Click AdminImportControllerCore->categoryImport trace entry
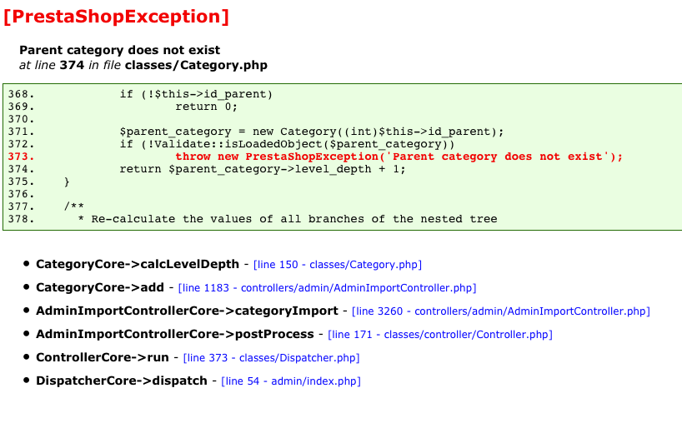 click(187, 311)
